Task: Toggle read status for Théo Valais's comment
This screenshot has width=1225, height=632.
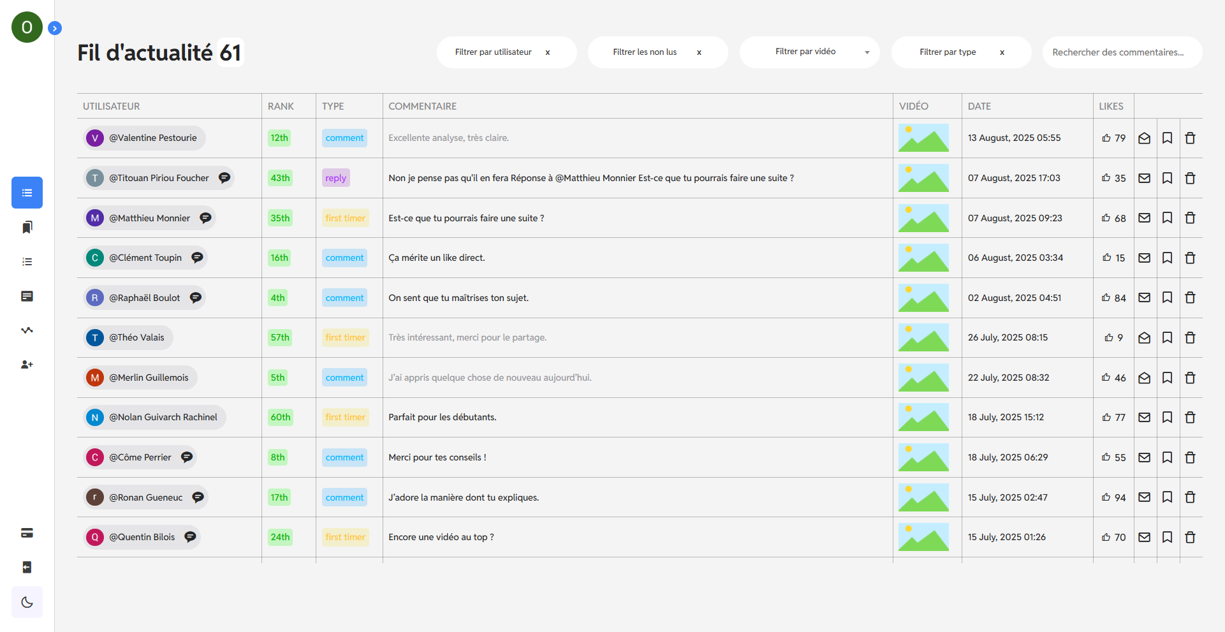Action: (x=1145, y=337)
